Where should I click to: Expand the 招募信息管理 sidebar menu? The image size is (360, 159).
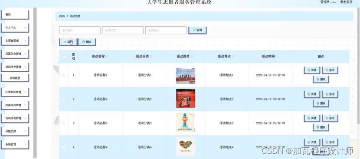click(x=15, y=54)
